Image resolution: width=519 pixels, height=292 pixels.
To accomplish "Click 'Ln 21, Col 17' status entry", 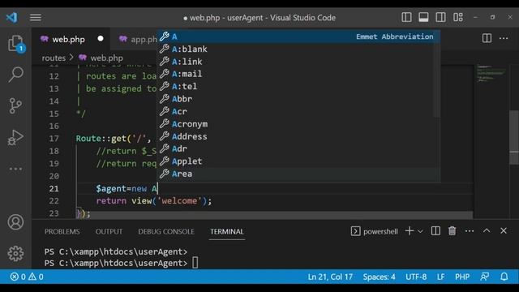I will click(x=330, y=277).
